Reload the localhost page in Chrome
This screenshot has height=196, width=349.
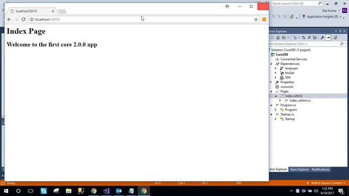(23, 20)
